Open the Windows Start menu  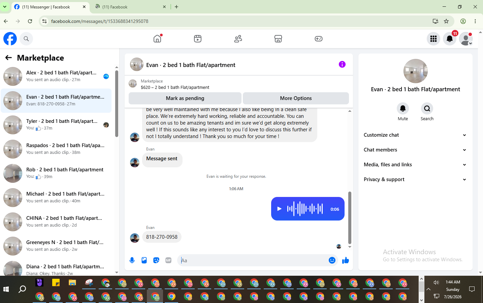[6, 289]
